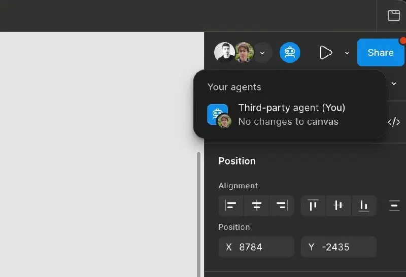Align selection to top
The height and width of the screenshot is (277, 406).
coord(313,205)
